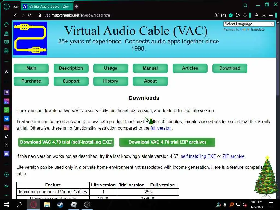Open the Purchase page
280x210 pixels.
tap(31, 81)
